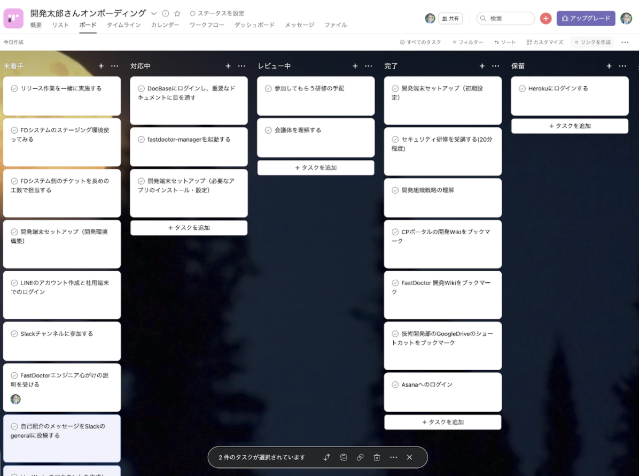The height and width of the screenshot is (476, 639).
Task: Open カスタマイズ panel
Action: (545, 42)
